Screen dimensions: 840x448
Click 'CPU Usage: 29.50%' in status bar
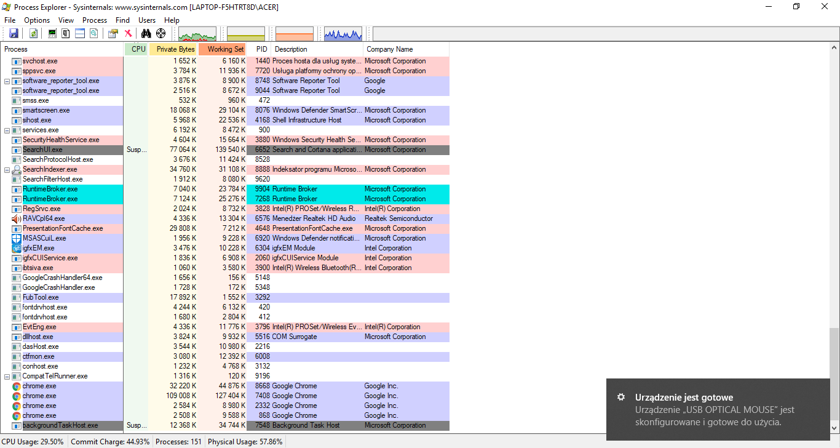(x=33, y=442)
